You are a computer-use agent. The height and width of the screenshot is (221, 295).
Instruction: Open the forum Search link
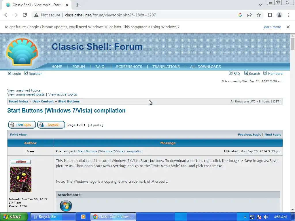[254, 74]
